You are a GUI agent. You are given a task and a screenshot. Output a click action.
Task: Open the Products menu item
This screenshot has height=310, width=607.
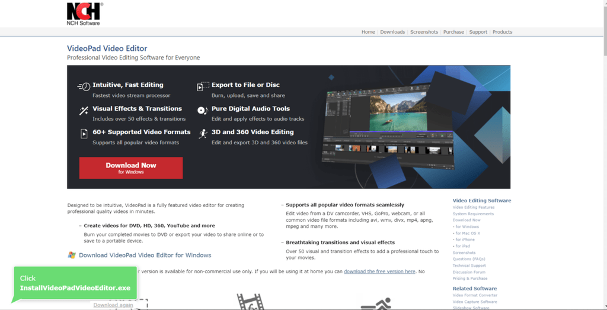pos(502,32)
